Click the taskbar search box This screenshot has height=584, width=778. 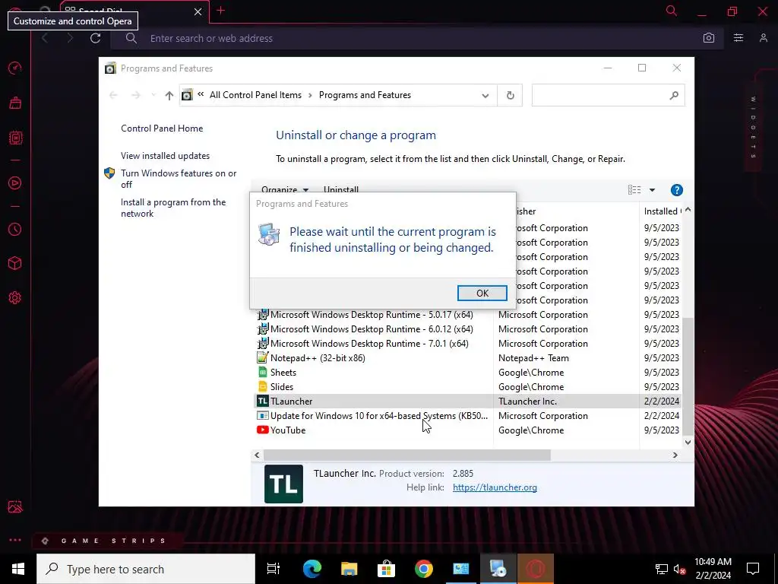(x=146, y=569)
